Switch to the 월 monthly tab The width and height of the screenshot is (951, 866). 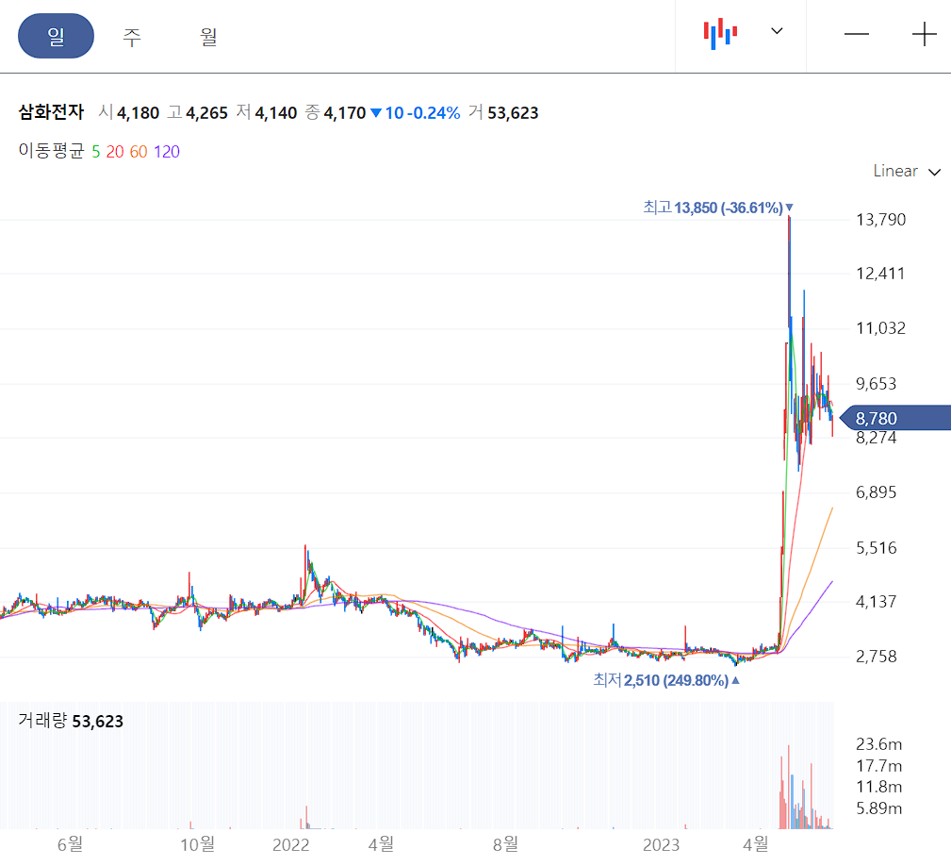point(208,37)
